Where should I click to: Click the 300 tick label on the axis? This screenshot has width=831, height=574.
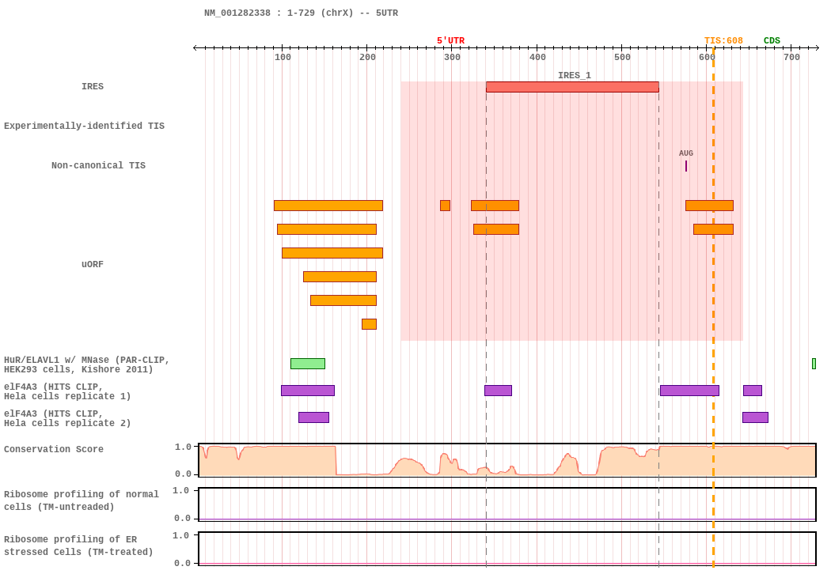[x=452, y=57]
